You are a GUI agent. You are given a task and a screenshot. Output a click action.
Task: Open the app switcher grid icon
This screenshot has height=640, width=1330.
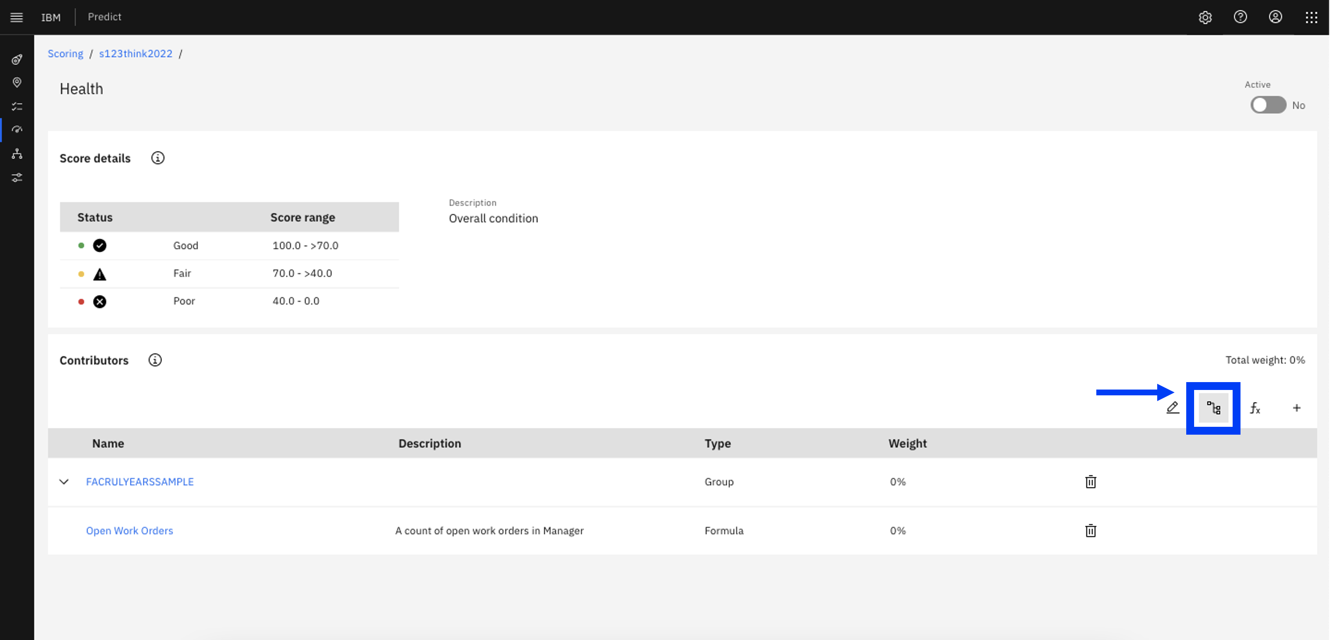1311,17
